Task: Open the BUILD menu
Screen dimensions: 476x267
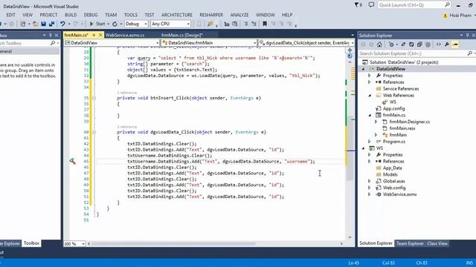Action: pyautogui.click(x=71, y=15)
